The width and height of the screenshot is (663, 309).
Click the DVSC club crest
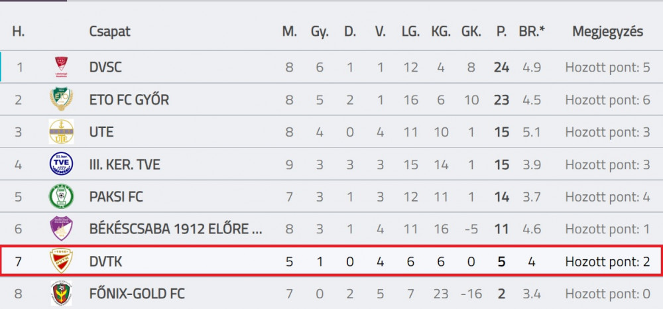tap(61, 67)
